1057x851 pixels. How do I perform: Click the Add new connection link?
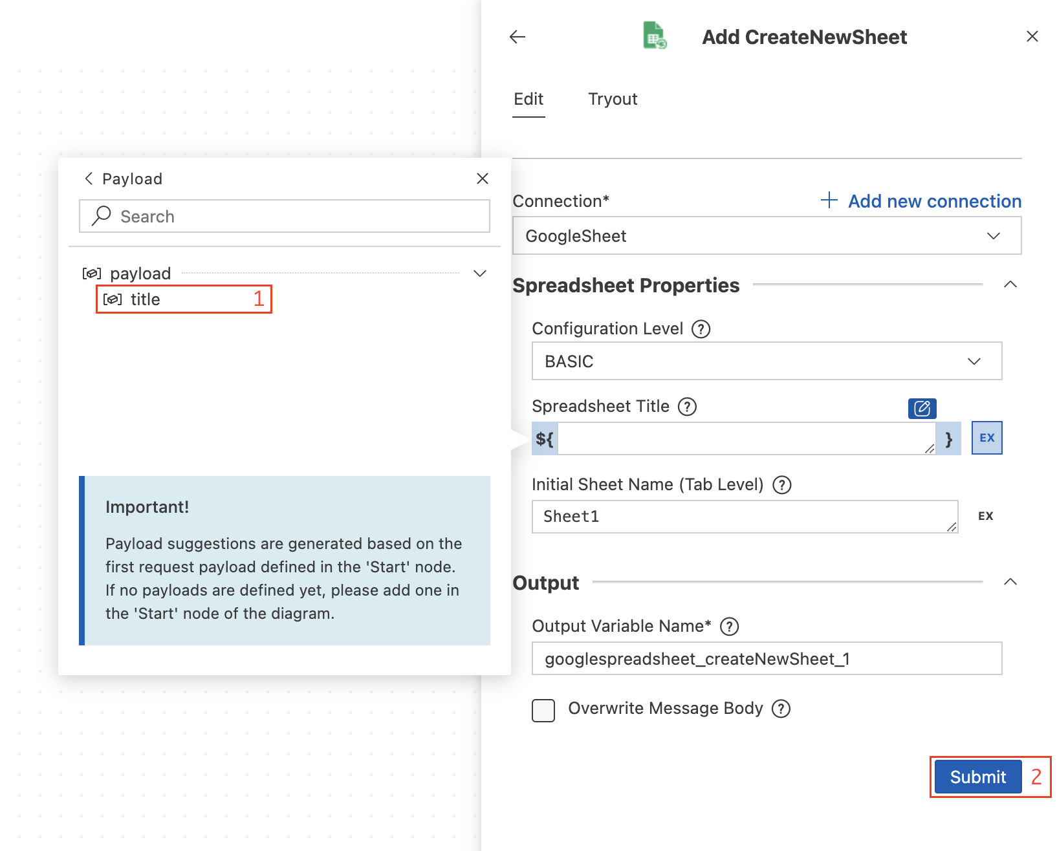[921, 201]
